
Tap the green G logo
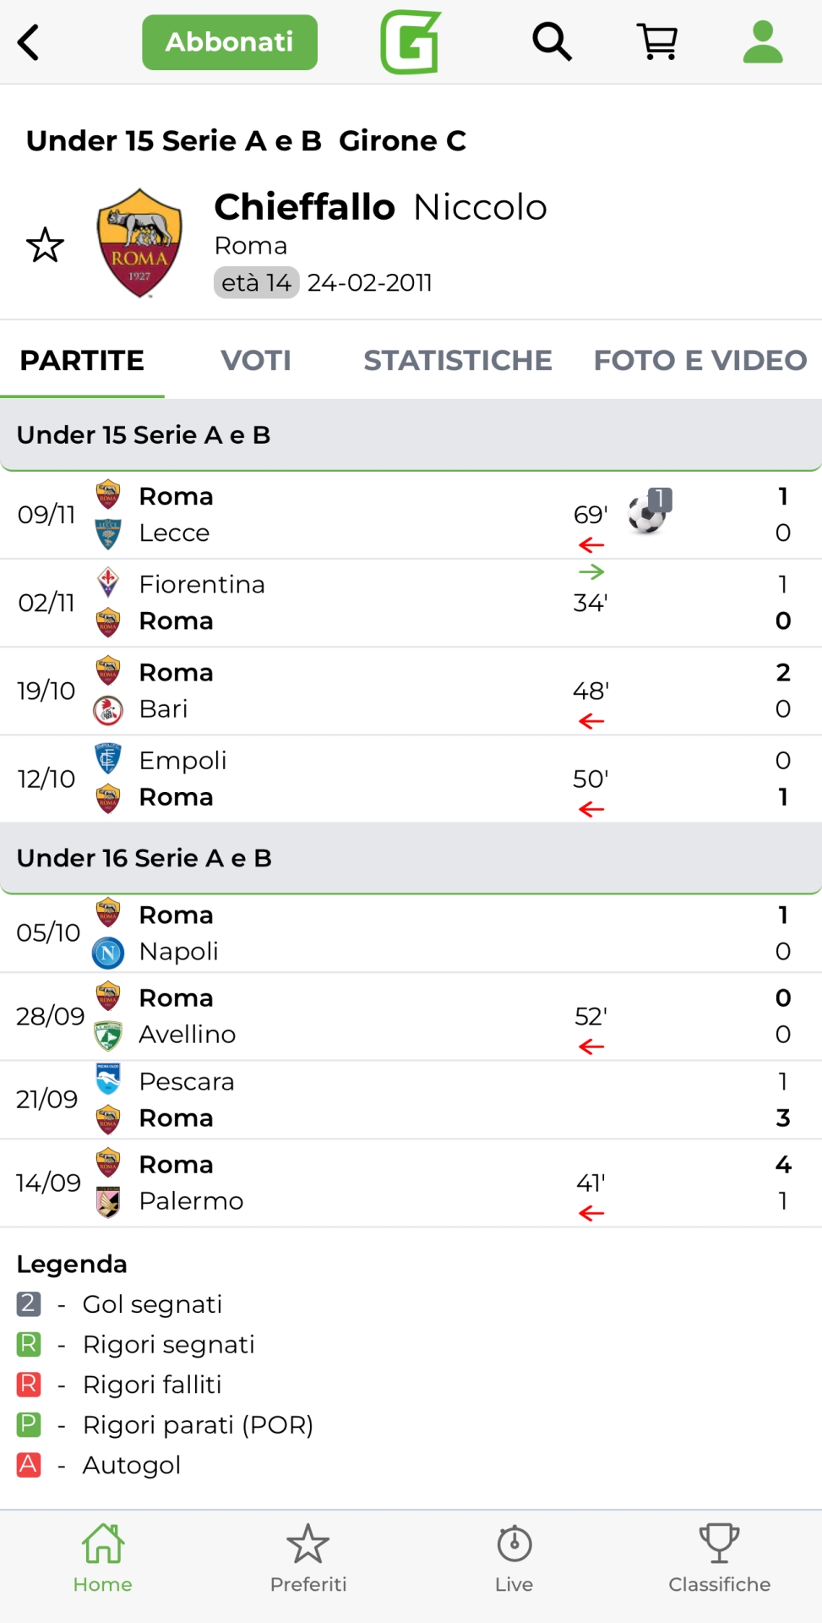click(x=411, y=42)
